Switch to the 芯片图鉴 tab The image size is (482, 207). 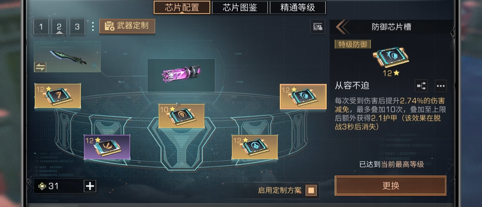[240, 8]
